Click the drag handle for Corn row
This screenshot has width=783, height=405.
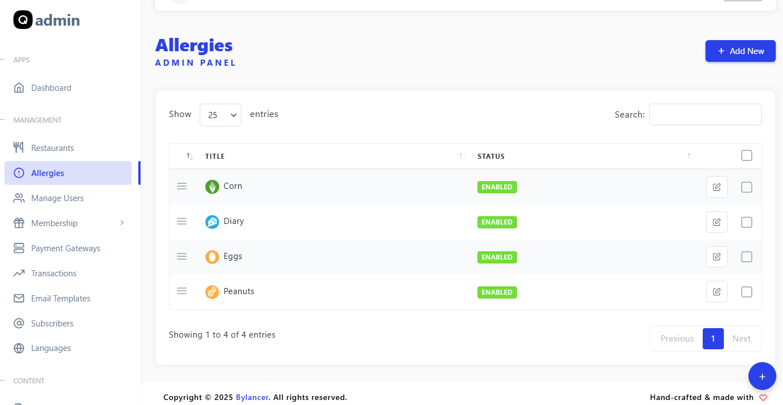coord(181,186)
